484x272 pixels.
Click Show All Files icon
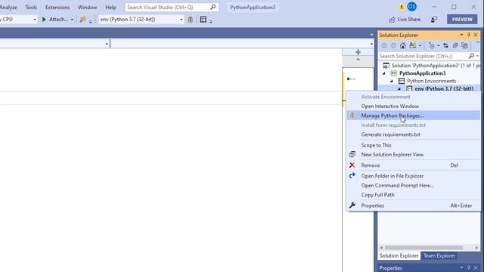(x=464, y=45)
